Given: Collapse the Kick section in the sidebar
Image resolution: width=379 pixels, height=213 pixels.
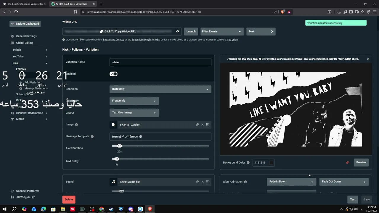Looking at the screenshot, I should click(x=47, y=63).
